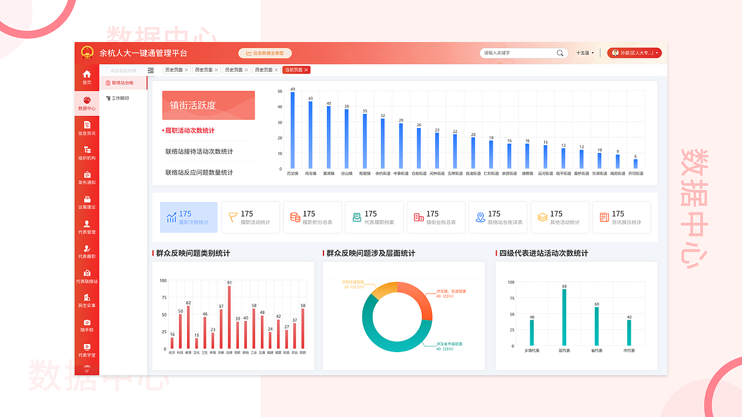742x417 pixels.
Task: Click the 余杭人大一键通管理平台 title
Action: click(143, 53)
